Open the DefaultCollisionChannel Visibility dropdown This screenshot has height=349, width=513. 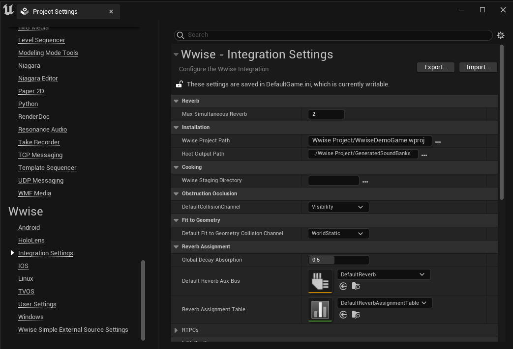point(338,207)
